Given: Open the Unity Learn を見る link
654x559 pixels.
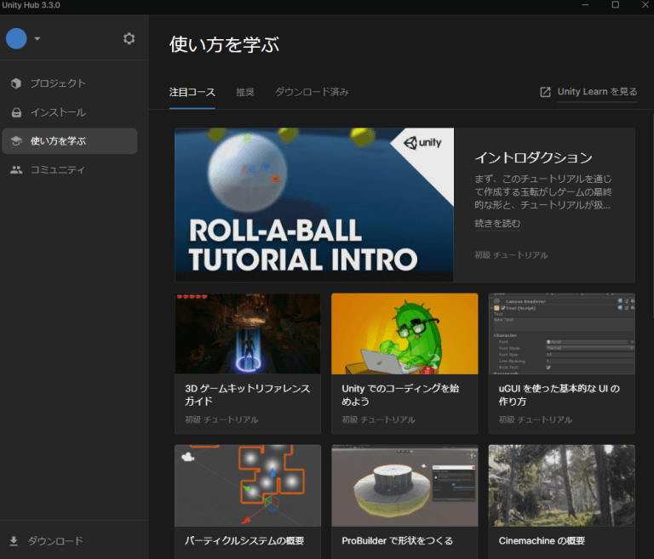Looking at the screenshot, I should coord(597,92).
